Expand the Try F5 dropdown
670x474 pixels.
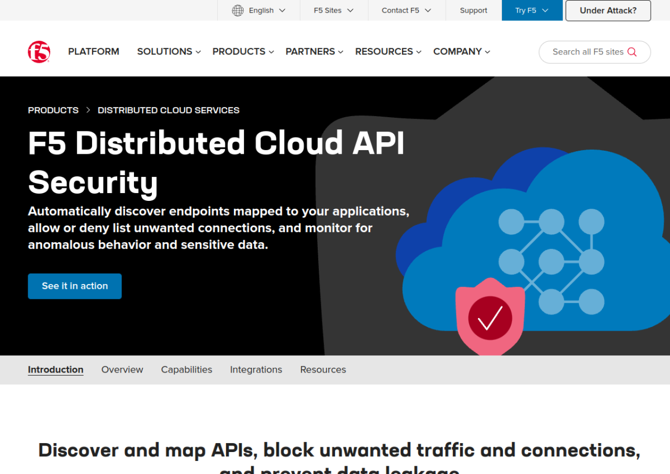tap(532, 10)
